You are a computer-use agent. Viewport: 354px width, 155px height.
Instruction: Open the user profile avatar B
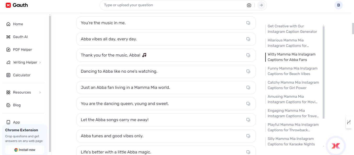(x=338, y=5)
